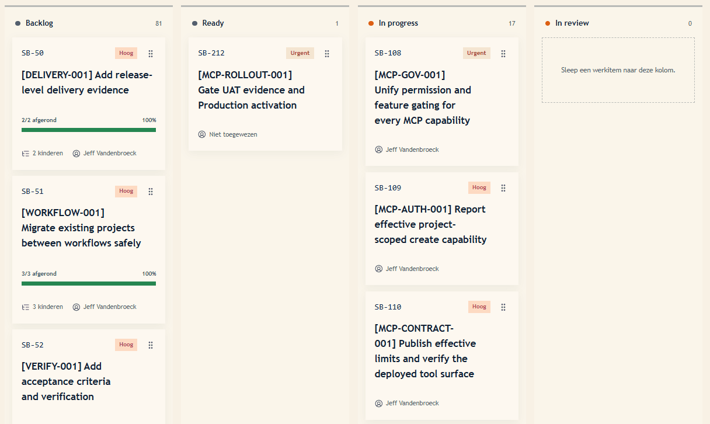Image resolution: width=710 pixels, height=424 pixels.
Task: Click 'Niet toegewezen' on card SB-212
Action: click(x=234, y=134)
